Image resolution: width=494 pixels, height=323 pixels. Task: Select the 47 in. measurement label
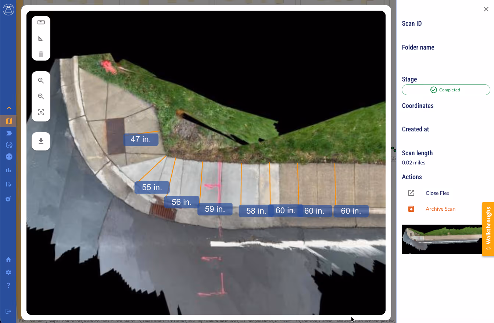coord(141,139)
